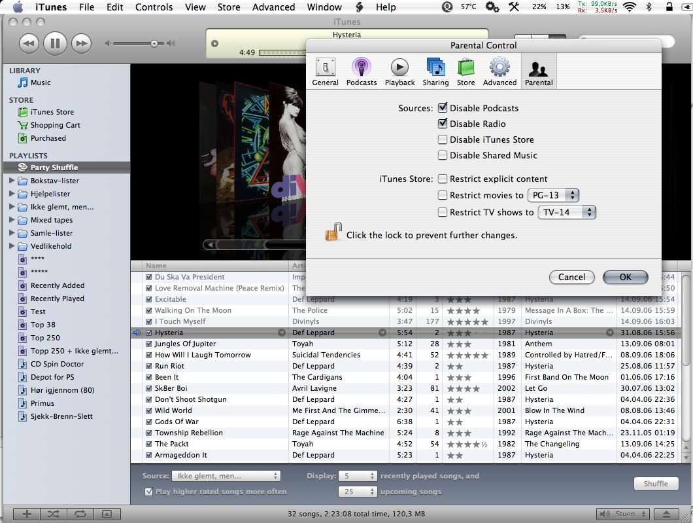Open the Controls menu

point(154,7)
